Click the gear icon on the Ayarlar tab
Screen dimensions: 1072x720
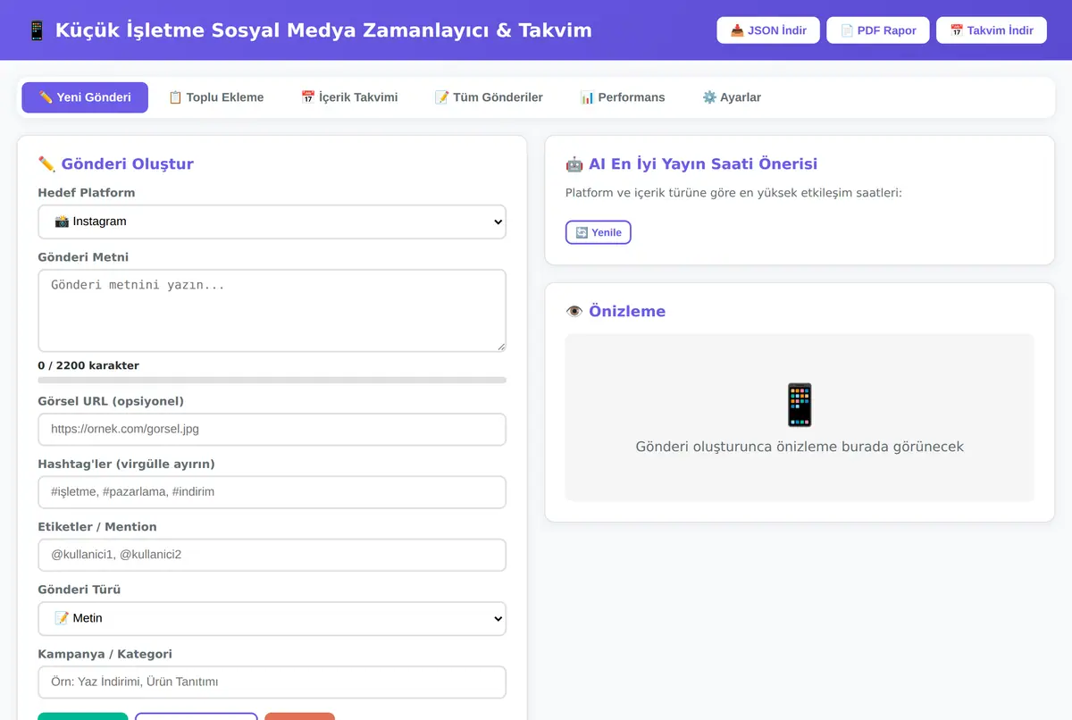[709, 97]
